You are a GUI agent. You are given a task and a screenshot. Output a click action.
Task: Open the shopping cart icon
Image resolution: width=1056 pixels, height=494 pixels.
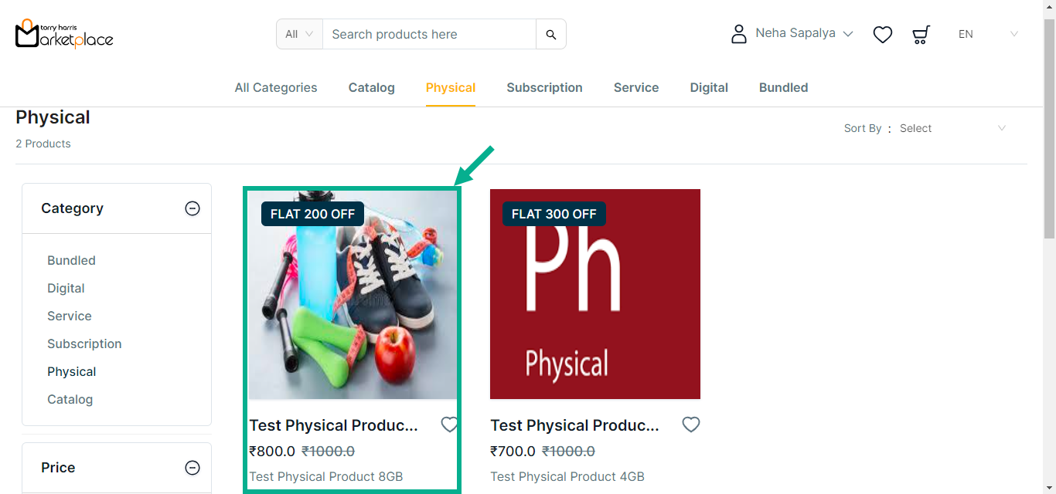point(921,35)
